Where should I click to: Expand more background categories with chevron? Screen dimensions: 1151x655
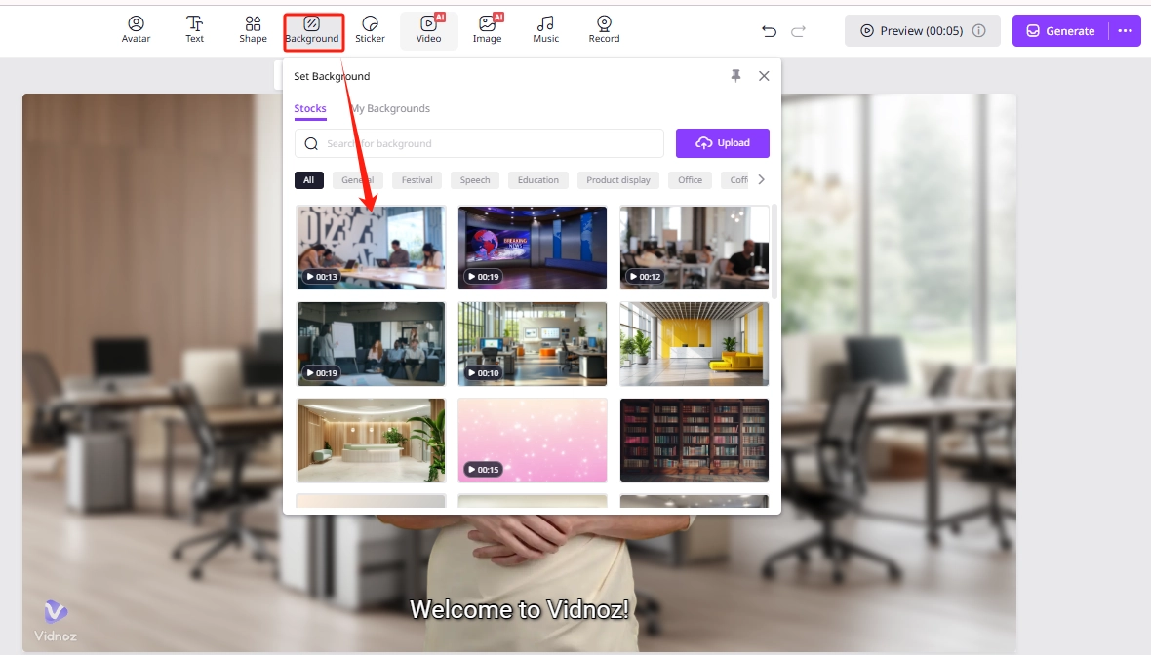point(762,179)
